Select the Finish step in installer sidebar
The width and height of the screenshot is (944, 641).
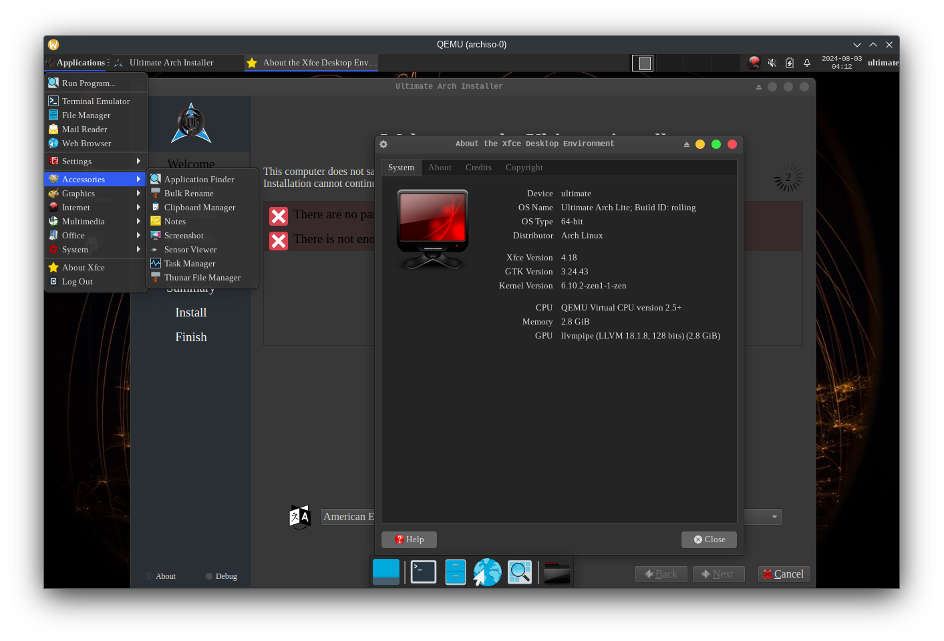[191, 337]
